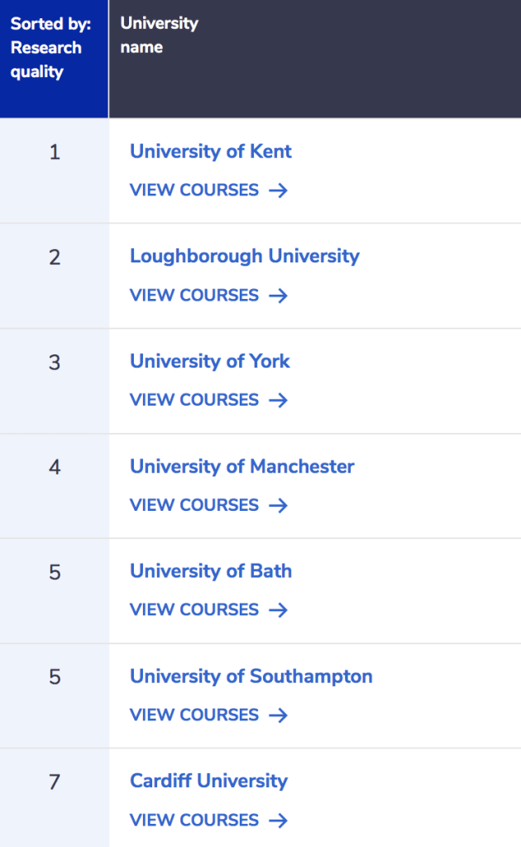Open the Loughborough University link
The width and height of the screenshot is (521, 847).
pyautogui.click(x=244, y=256)
